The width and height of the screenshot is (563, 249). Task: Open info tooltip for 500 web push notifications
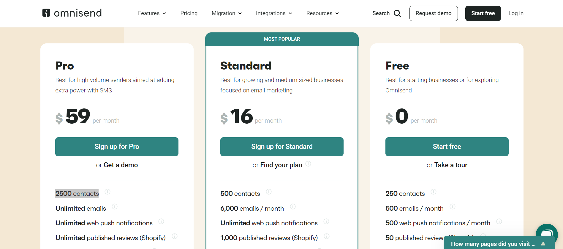point(499,222)
